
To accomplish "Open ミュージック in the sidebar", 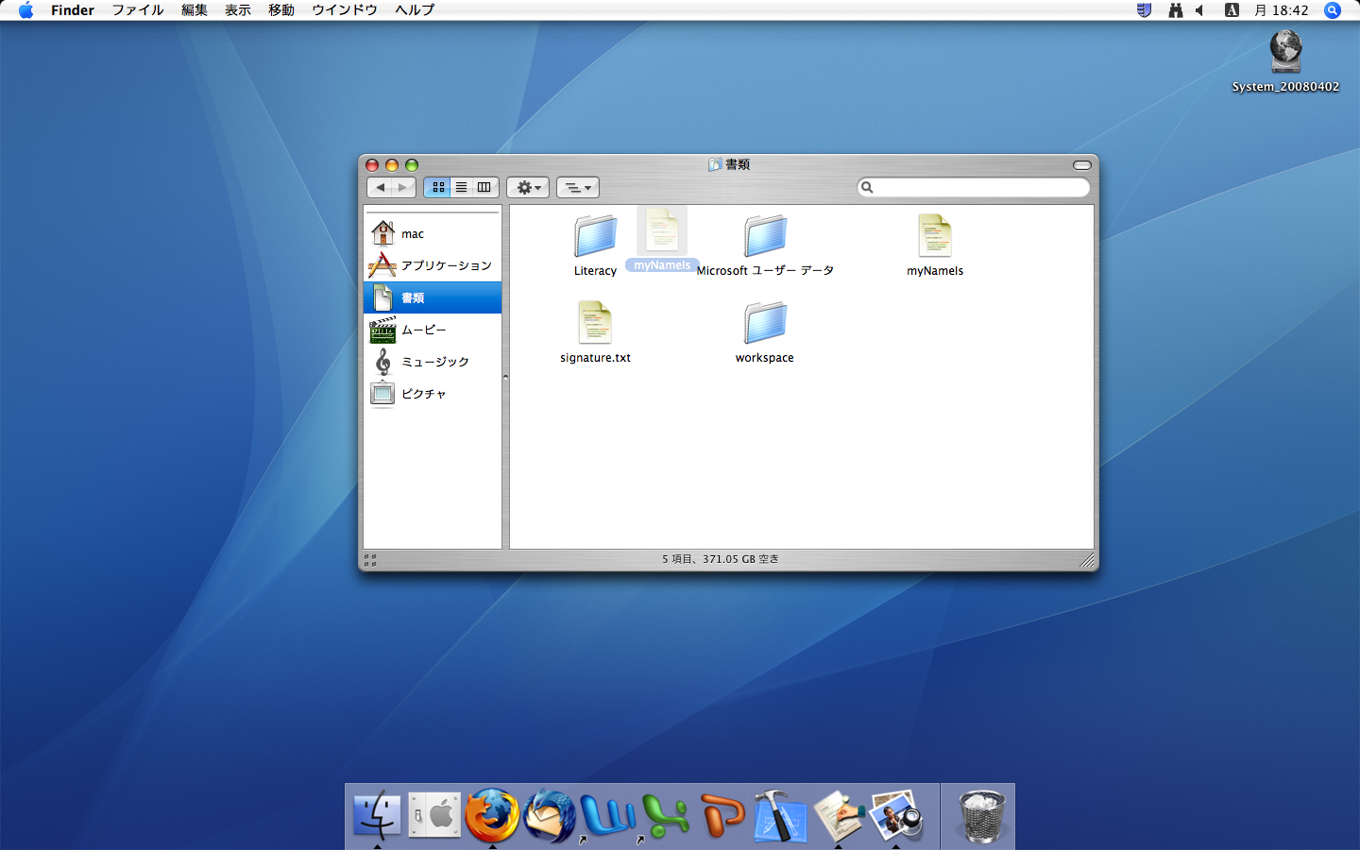I will pyautogui.click(x=433, y=362).
